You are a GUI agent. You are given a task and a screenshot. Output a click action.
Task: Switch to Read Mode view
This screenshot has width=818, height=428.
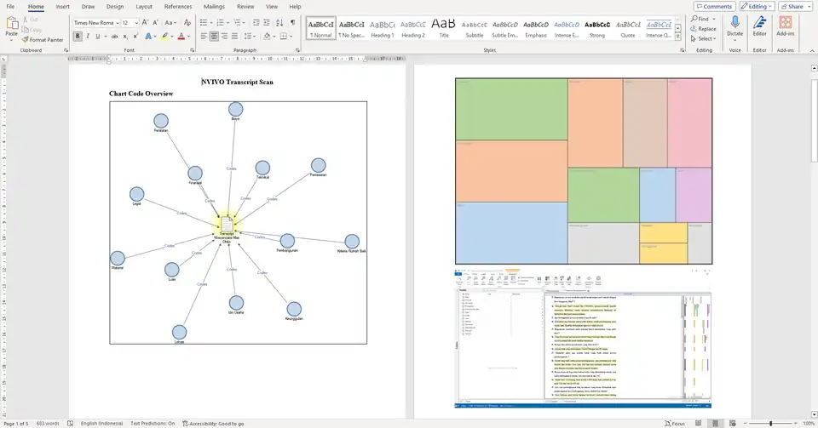(x=698, y=423)
